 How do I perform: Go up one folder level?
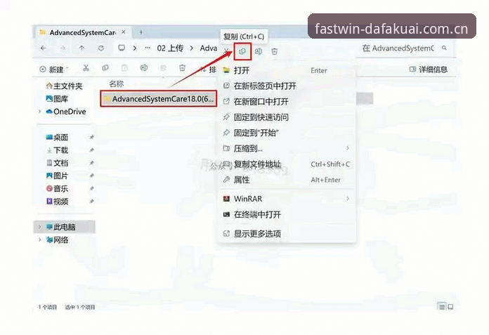pyautogui.click(x=81, y=48)
